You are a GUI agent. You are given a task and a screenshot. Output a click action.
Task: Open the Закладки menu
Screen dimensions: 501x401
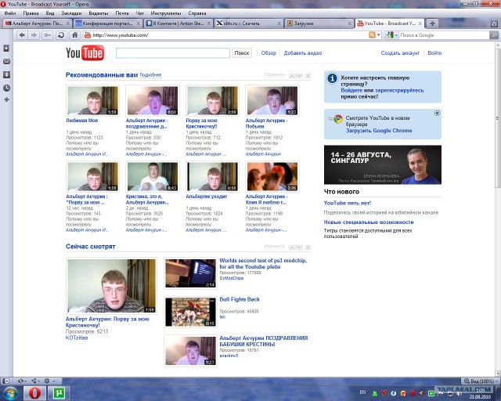click(x=71, y=13)
